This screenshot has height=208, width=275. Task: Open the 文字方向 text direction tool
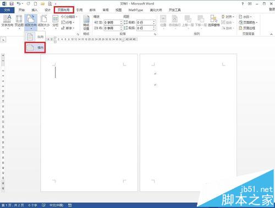(7, 22)
